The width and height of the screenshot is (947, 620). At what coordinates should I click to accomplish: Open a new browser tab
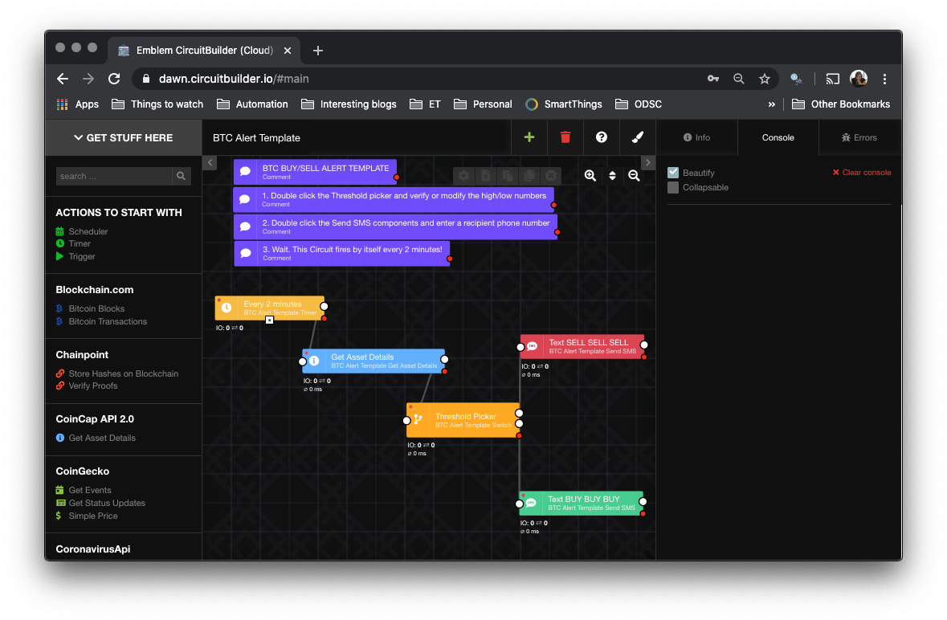click(x=318, y=51)
